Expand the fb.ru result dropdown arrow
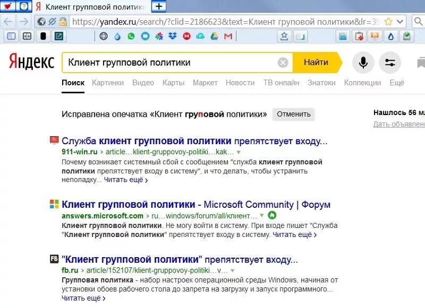Viewport: 425px width, 308px height. click(x=232, y=270)
